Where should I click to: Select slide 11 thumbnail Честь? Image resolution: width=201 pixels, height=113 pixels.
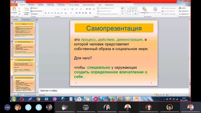[24, 30]
